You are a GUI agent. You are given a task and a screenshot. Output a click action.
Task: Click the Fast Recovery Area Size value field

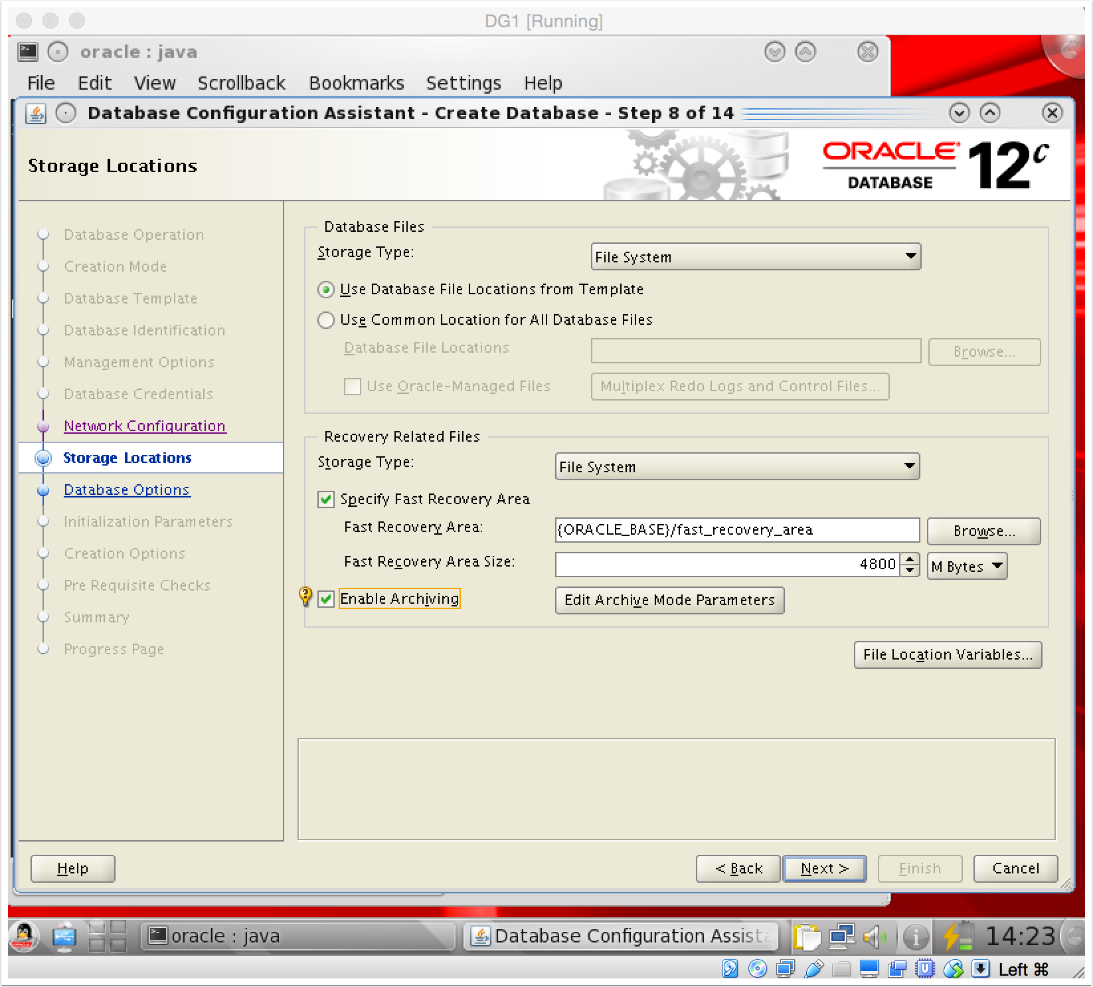728,565
